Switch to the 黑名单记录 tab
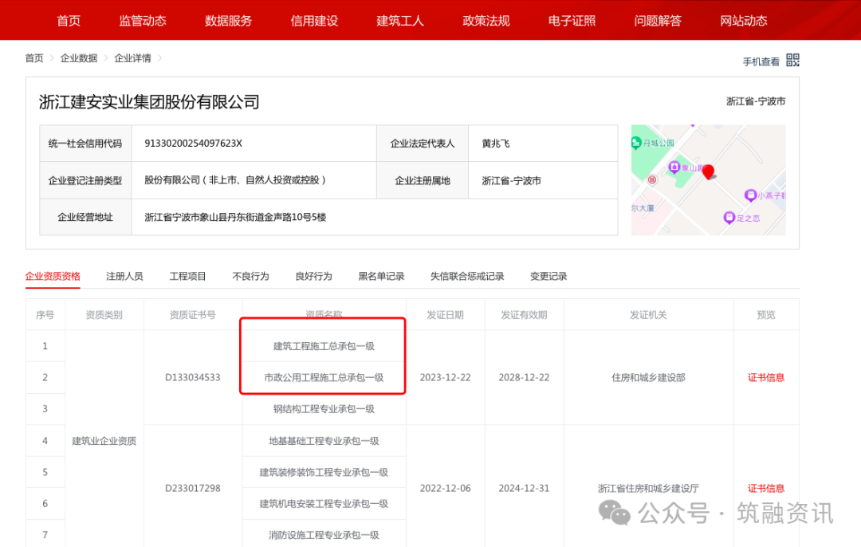This screenshot has height=547, width=861. point(382,276)
